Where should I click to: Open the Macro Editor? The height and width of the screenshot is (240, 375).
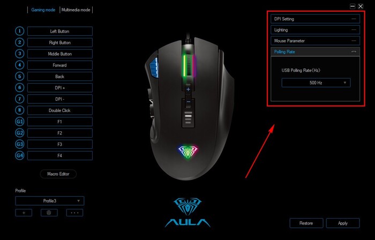click(58, 174)
